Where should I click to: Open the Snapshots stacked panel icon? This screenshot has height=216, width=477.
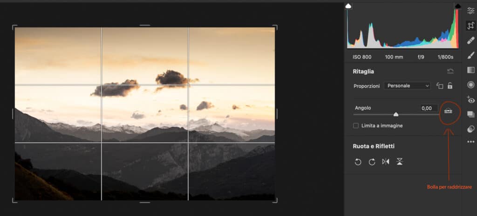coord(471,114)
